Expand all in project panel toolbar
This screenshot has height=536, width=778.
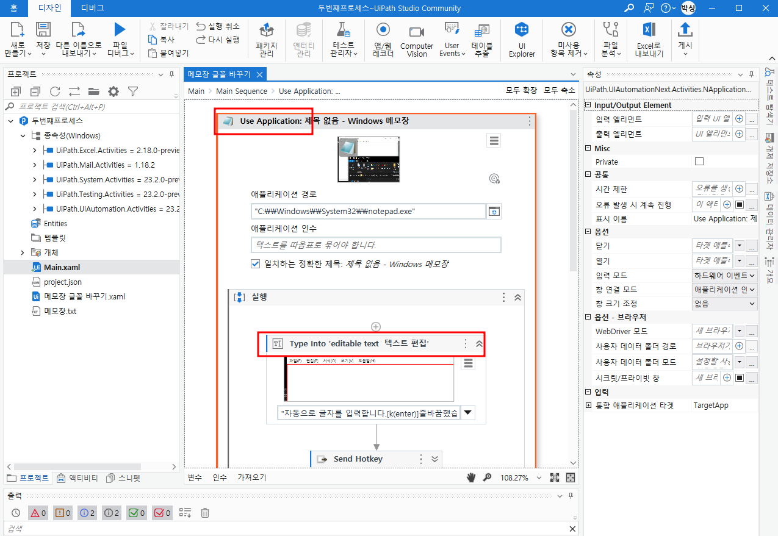pos(16,91)
